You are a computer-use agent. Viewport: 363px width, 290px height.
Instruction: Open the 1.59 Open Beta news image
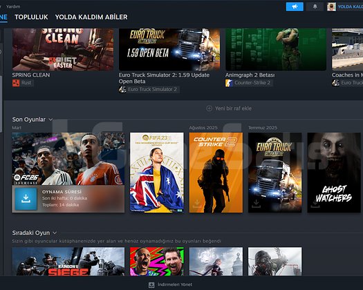point(169,50)
